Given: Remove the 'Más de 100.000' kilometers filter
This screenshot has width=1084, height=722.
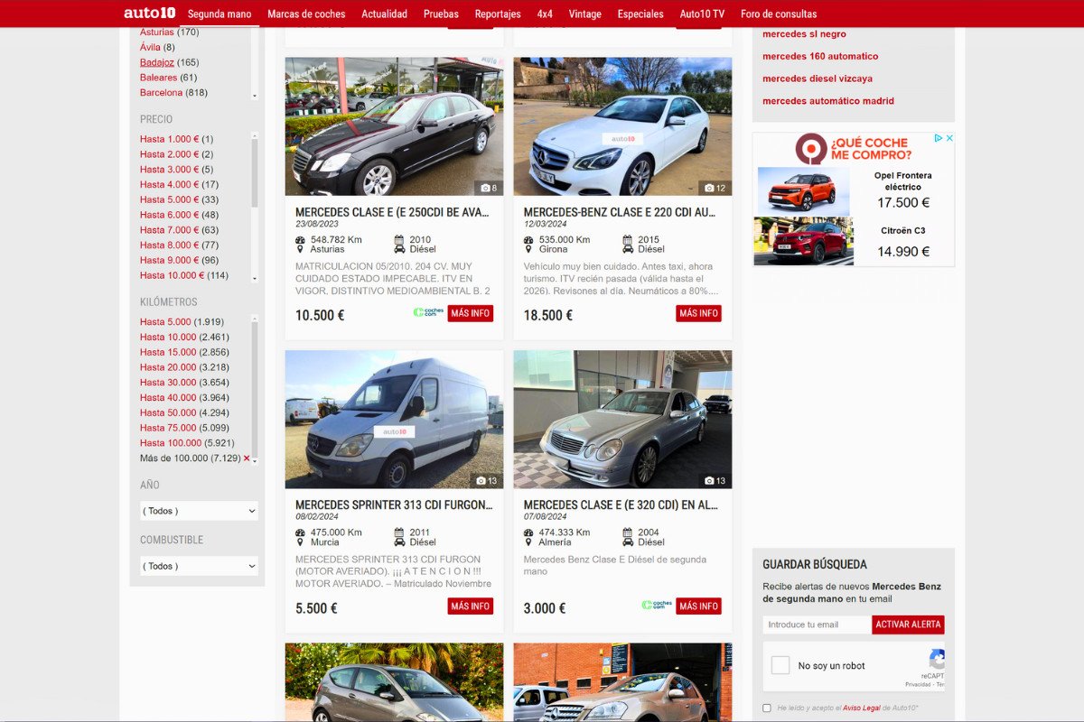Looking at the screenshot, I should coord(247,458).
